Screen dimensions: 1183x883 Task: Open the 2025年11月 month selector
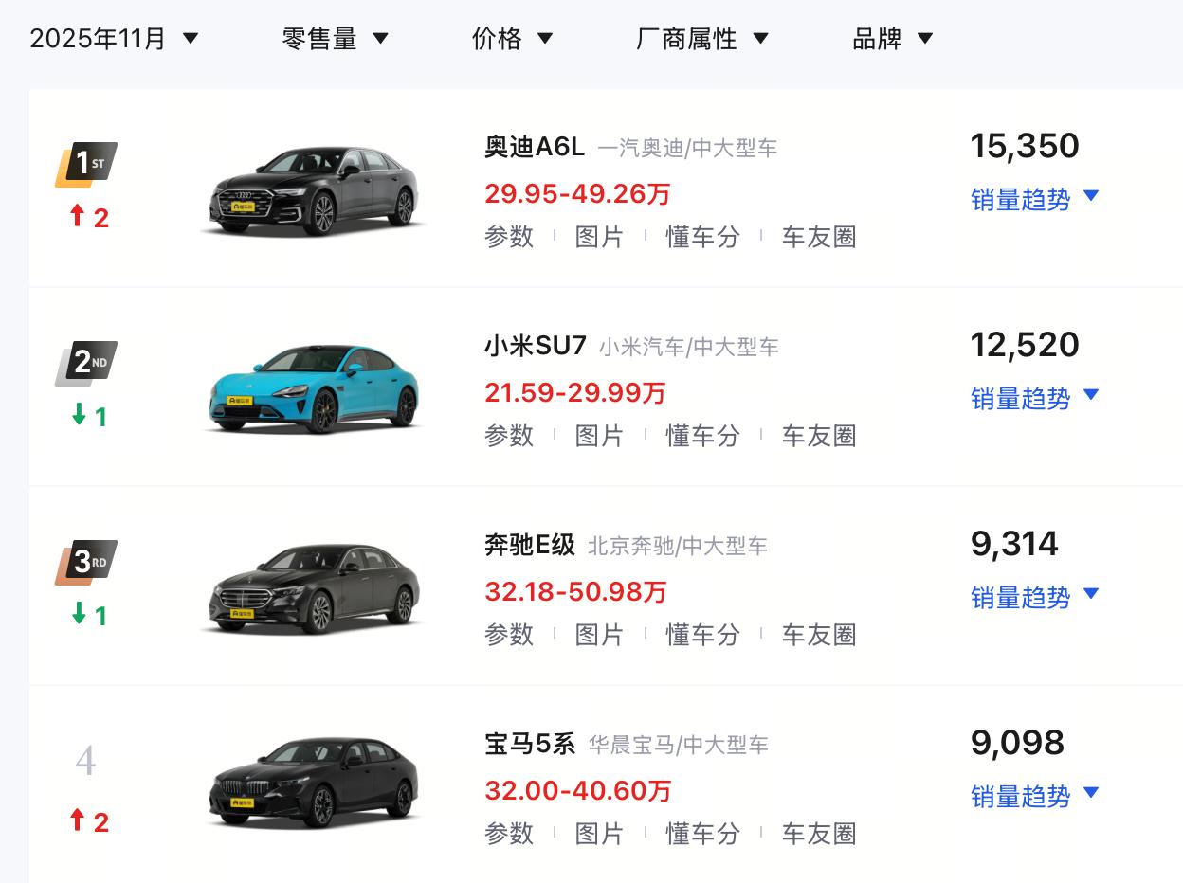pos(112,38)
